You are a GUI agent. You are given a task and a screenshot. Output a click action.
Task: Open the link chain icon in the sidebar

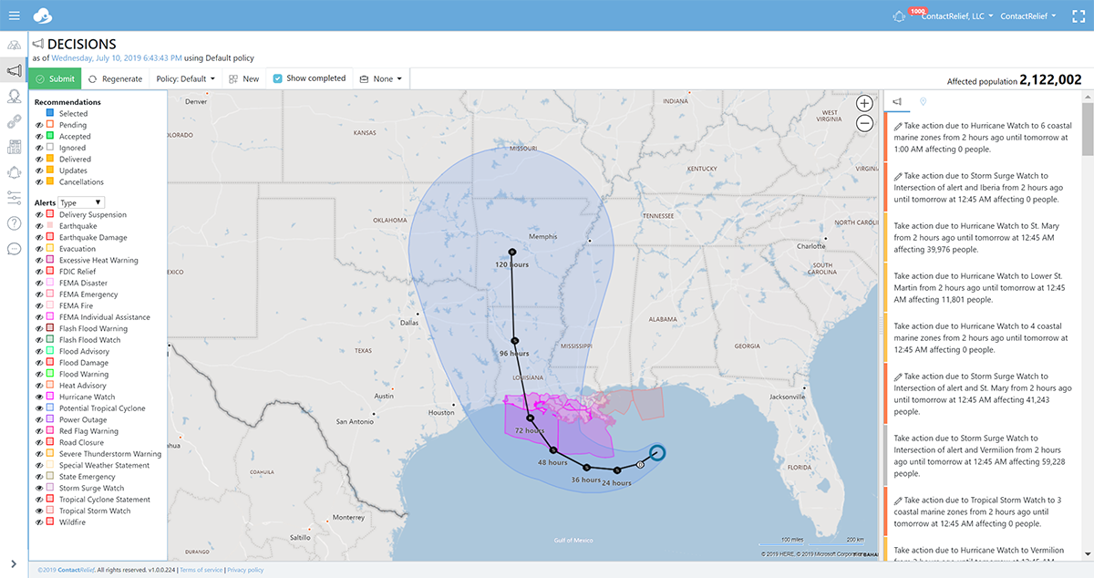[14, 121]
